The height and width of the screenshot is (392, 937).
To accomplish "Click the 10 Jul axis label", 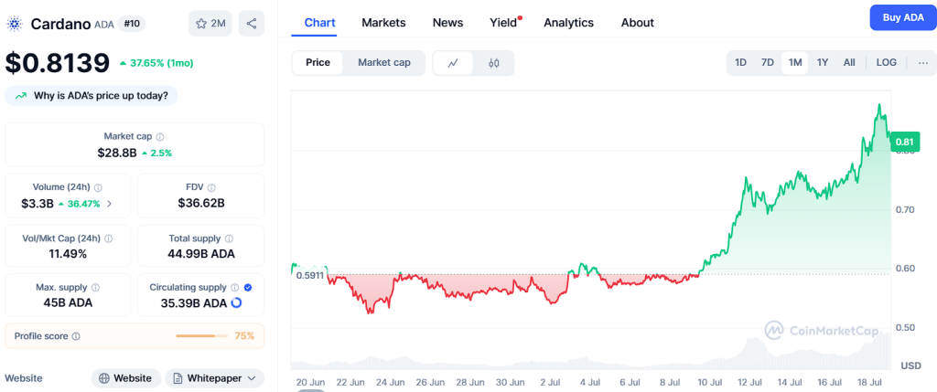I will pyautogui.click(x=709, y=382).
